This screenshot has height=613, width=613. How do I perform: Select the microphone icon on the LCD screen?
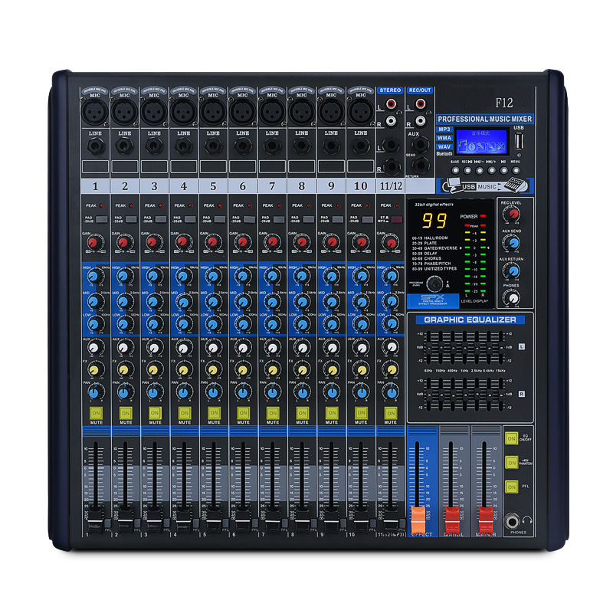click(x=481, y=147)
